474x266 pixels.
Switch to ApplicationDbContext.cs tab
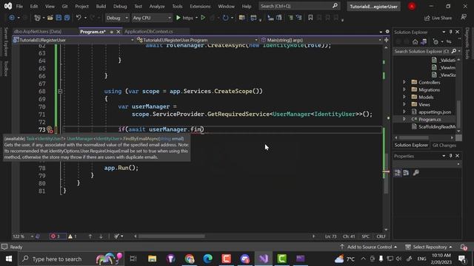(x=149, y=31)
